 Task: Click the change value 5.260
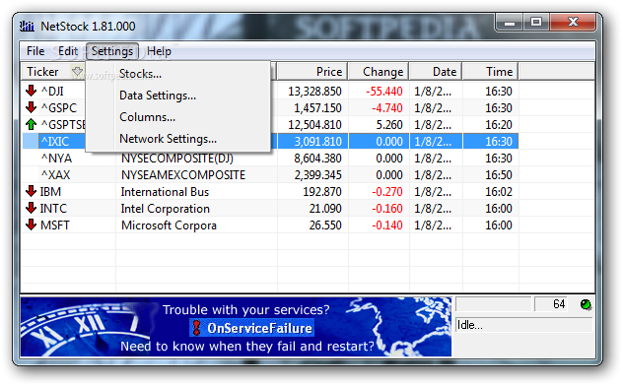click(389, 125)
